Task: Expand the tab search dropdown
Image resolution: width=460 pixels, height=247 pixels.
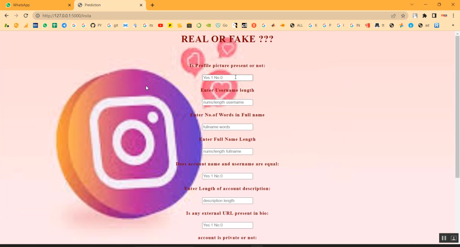Action: (x=412, y=5)
